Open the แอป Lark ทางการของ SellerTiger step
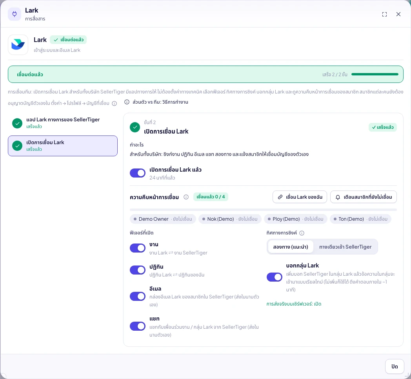Image resolution: width=411 pixels, height=379 pixels. click(x=63, y=123)
